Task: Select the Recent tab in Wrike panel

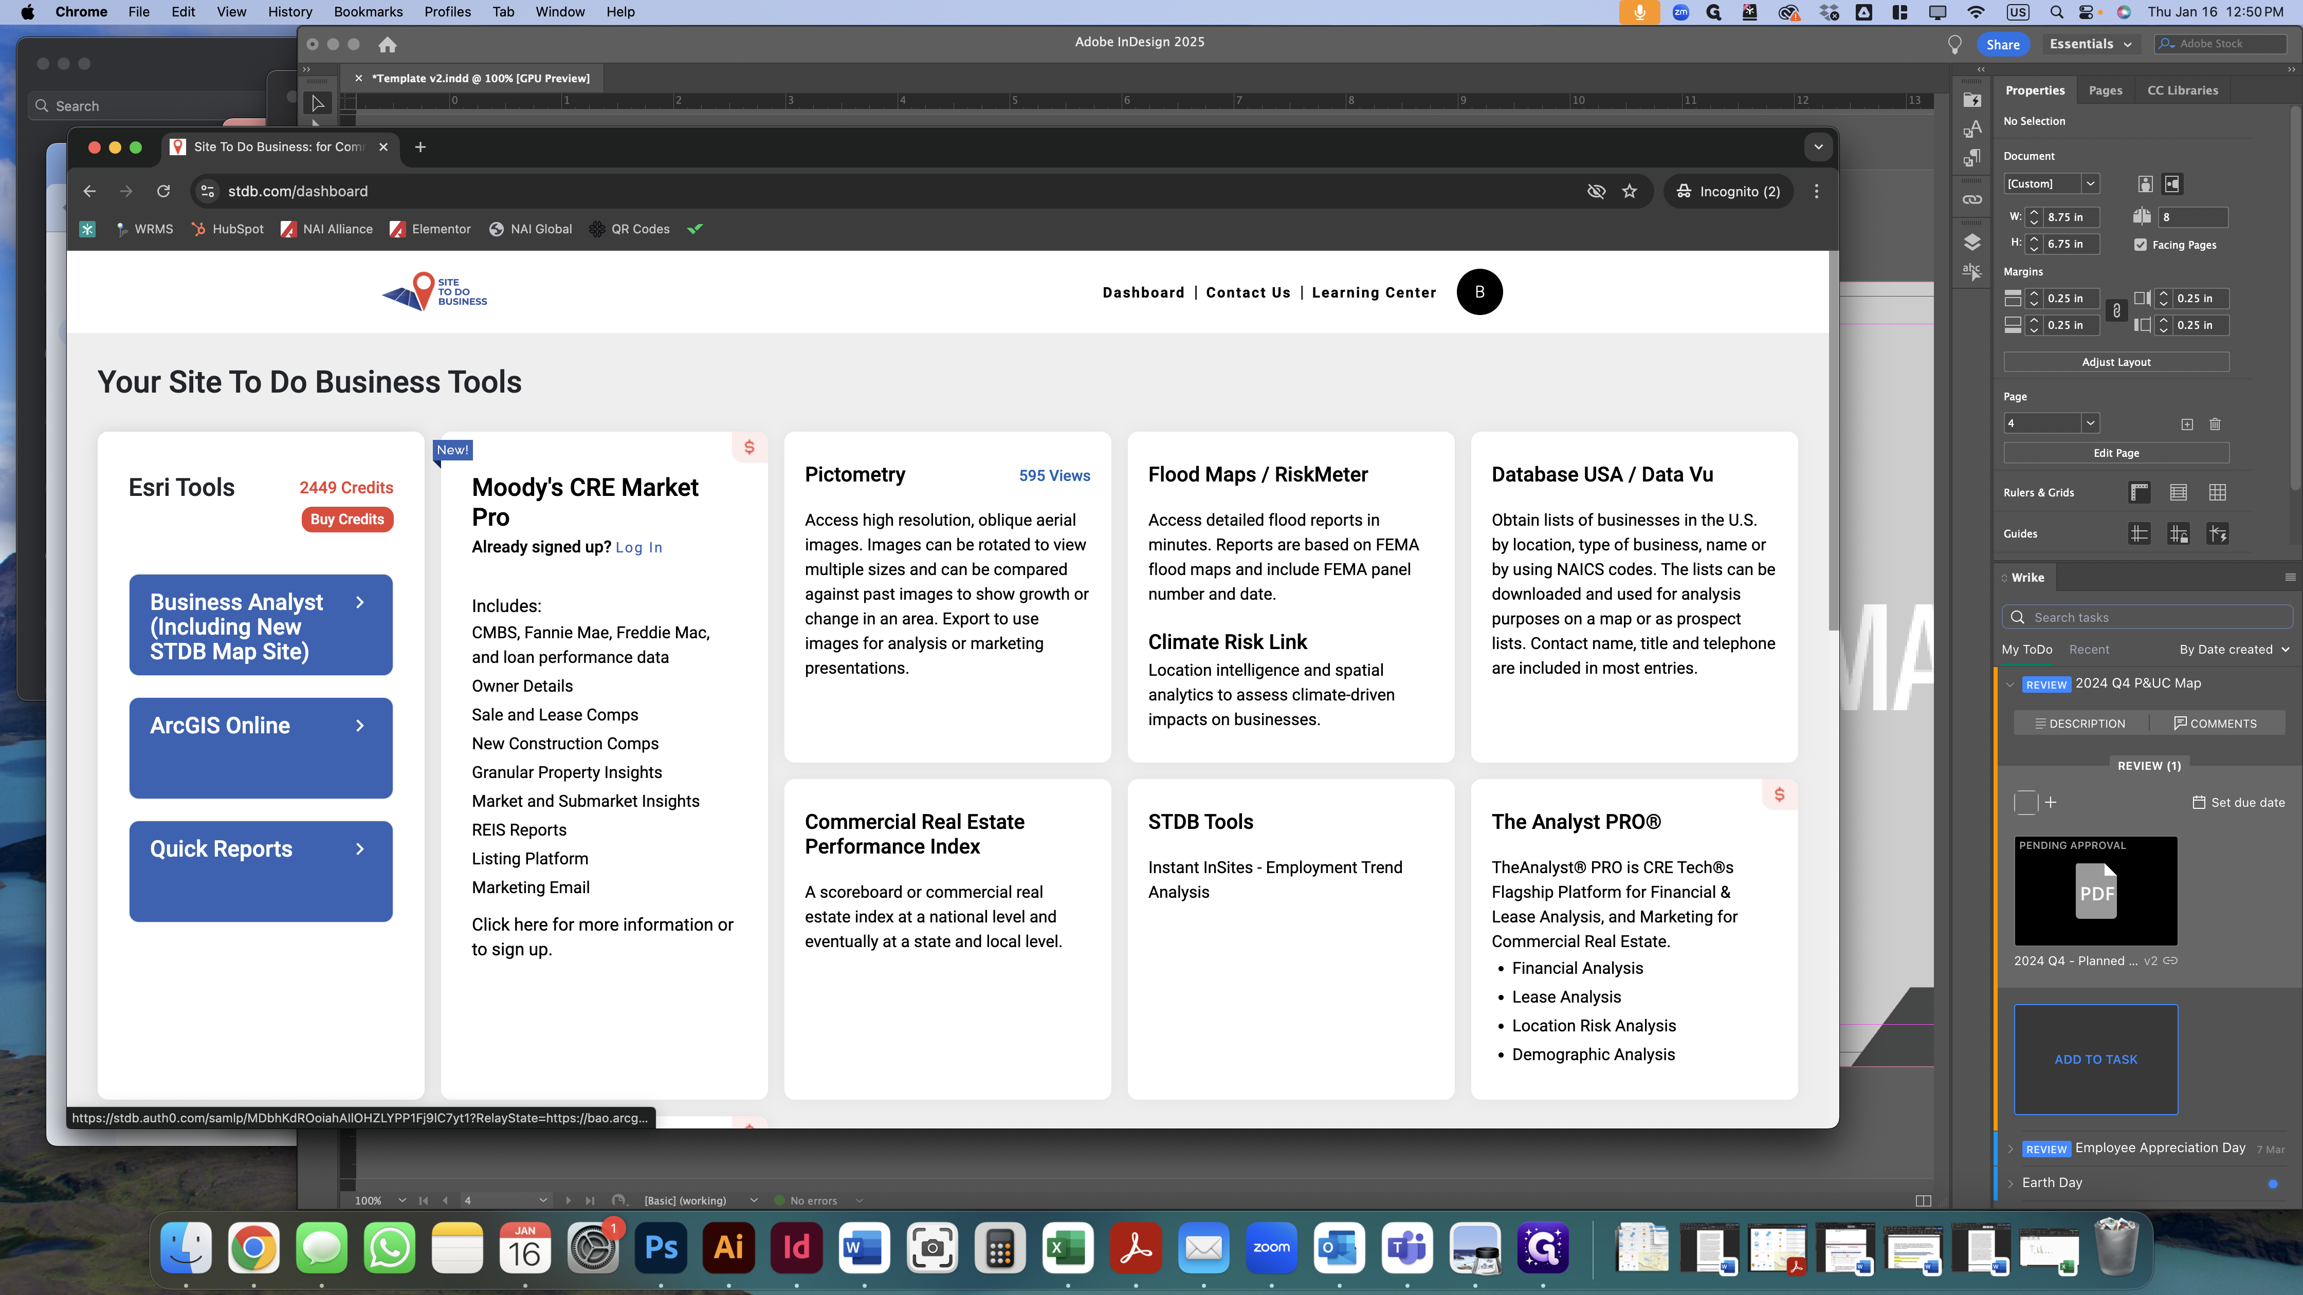Action: point(2089,650)
